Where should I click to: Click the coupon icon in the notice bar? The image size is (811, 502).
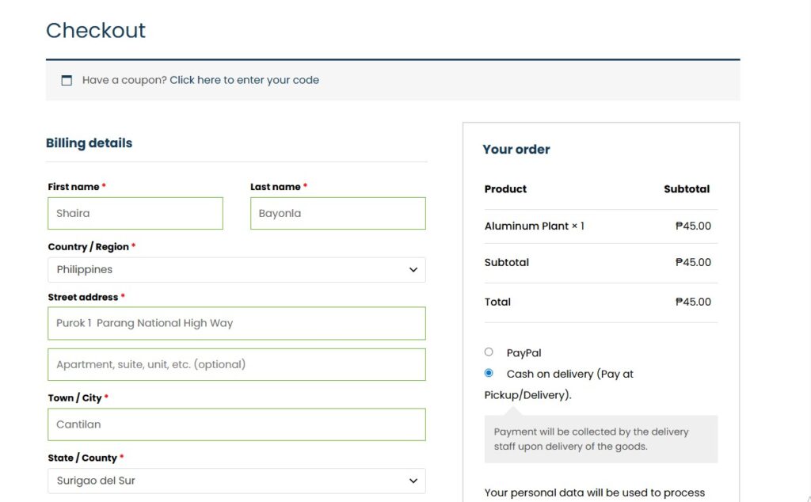tap(67, 80)
